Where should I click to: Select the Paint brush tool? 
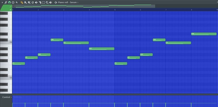(25, 2)
